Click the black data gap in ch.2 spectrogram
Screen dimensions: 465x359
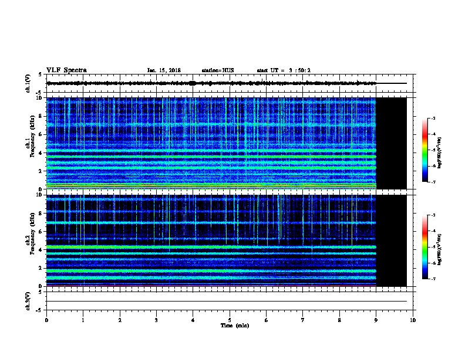point(392,241)
